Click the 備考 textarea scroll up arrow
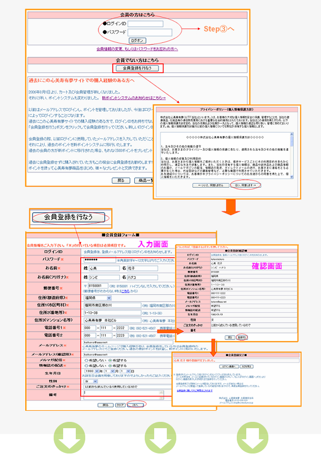The width and height of the screenshot is (321, 463). 162,392
